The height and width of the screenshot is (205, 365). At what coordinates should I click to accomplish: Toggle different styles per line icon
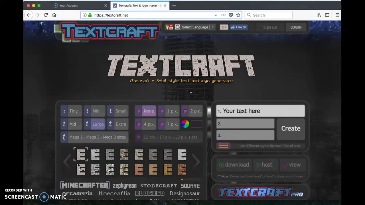[x=224, y=146]
